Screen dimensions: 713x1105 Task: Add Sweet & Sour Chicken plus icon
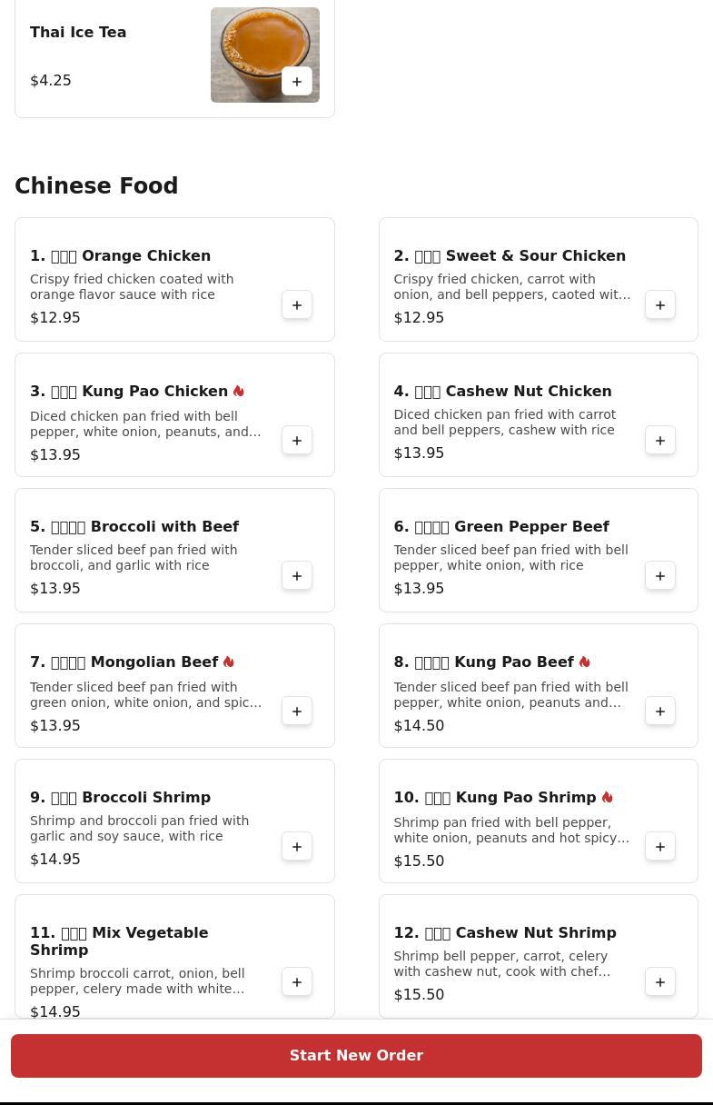(660, 304)
